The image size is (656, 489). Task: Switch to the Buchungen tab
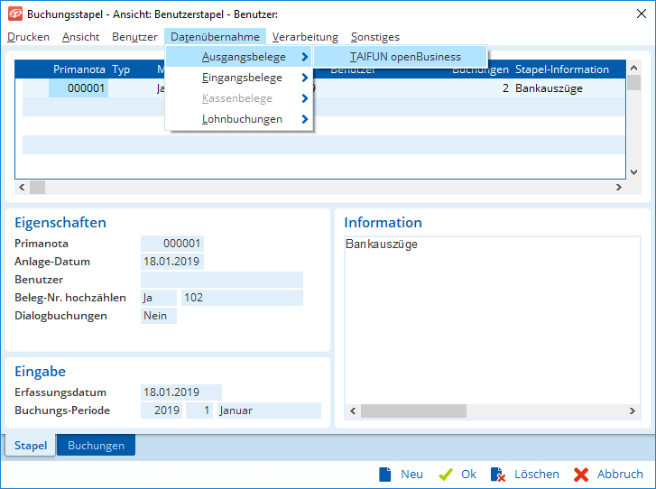tap(96, 445)
